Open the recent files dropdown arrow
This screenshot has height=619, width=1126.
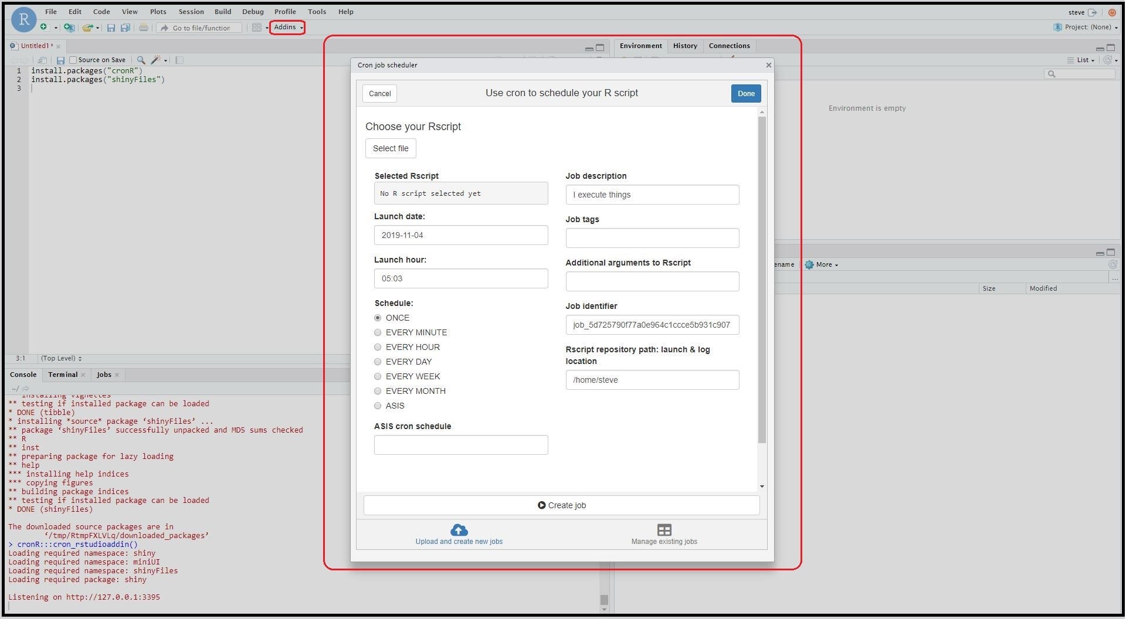97,28
